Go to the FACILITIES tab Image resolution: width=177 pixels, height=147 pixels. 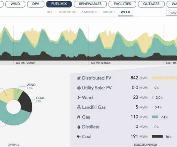pos(122,4)
